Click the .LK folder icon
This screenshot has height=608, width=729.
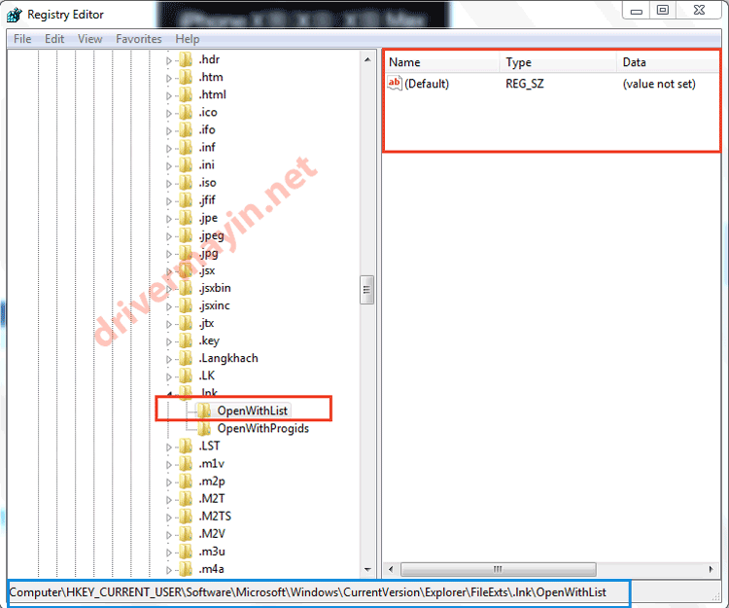click(186, 376)
